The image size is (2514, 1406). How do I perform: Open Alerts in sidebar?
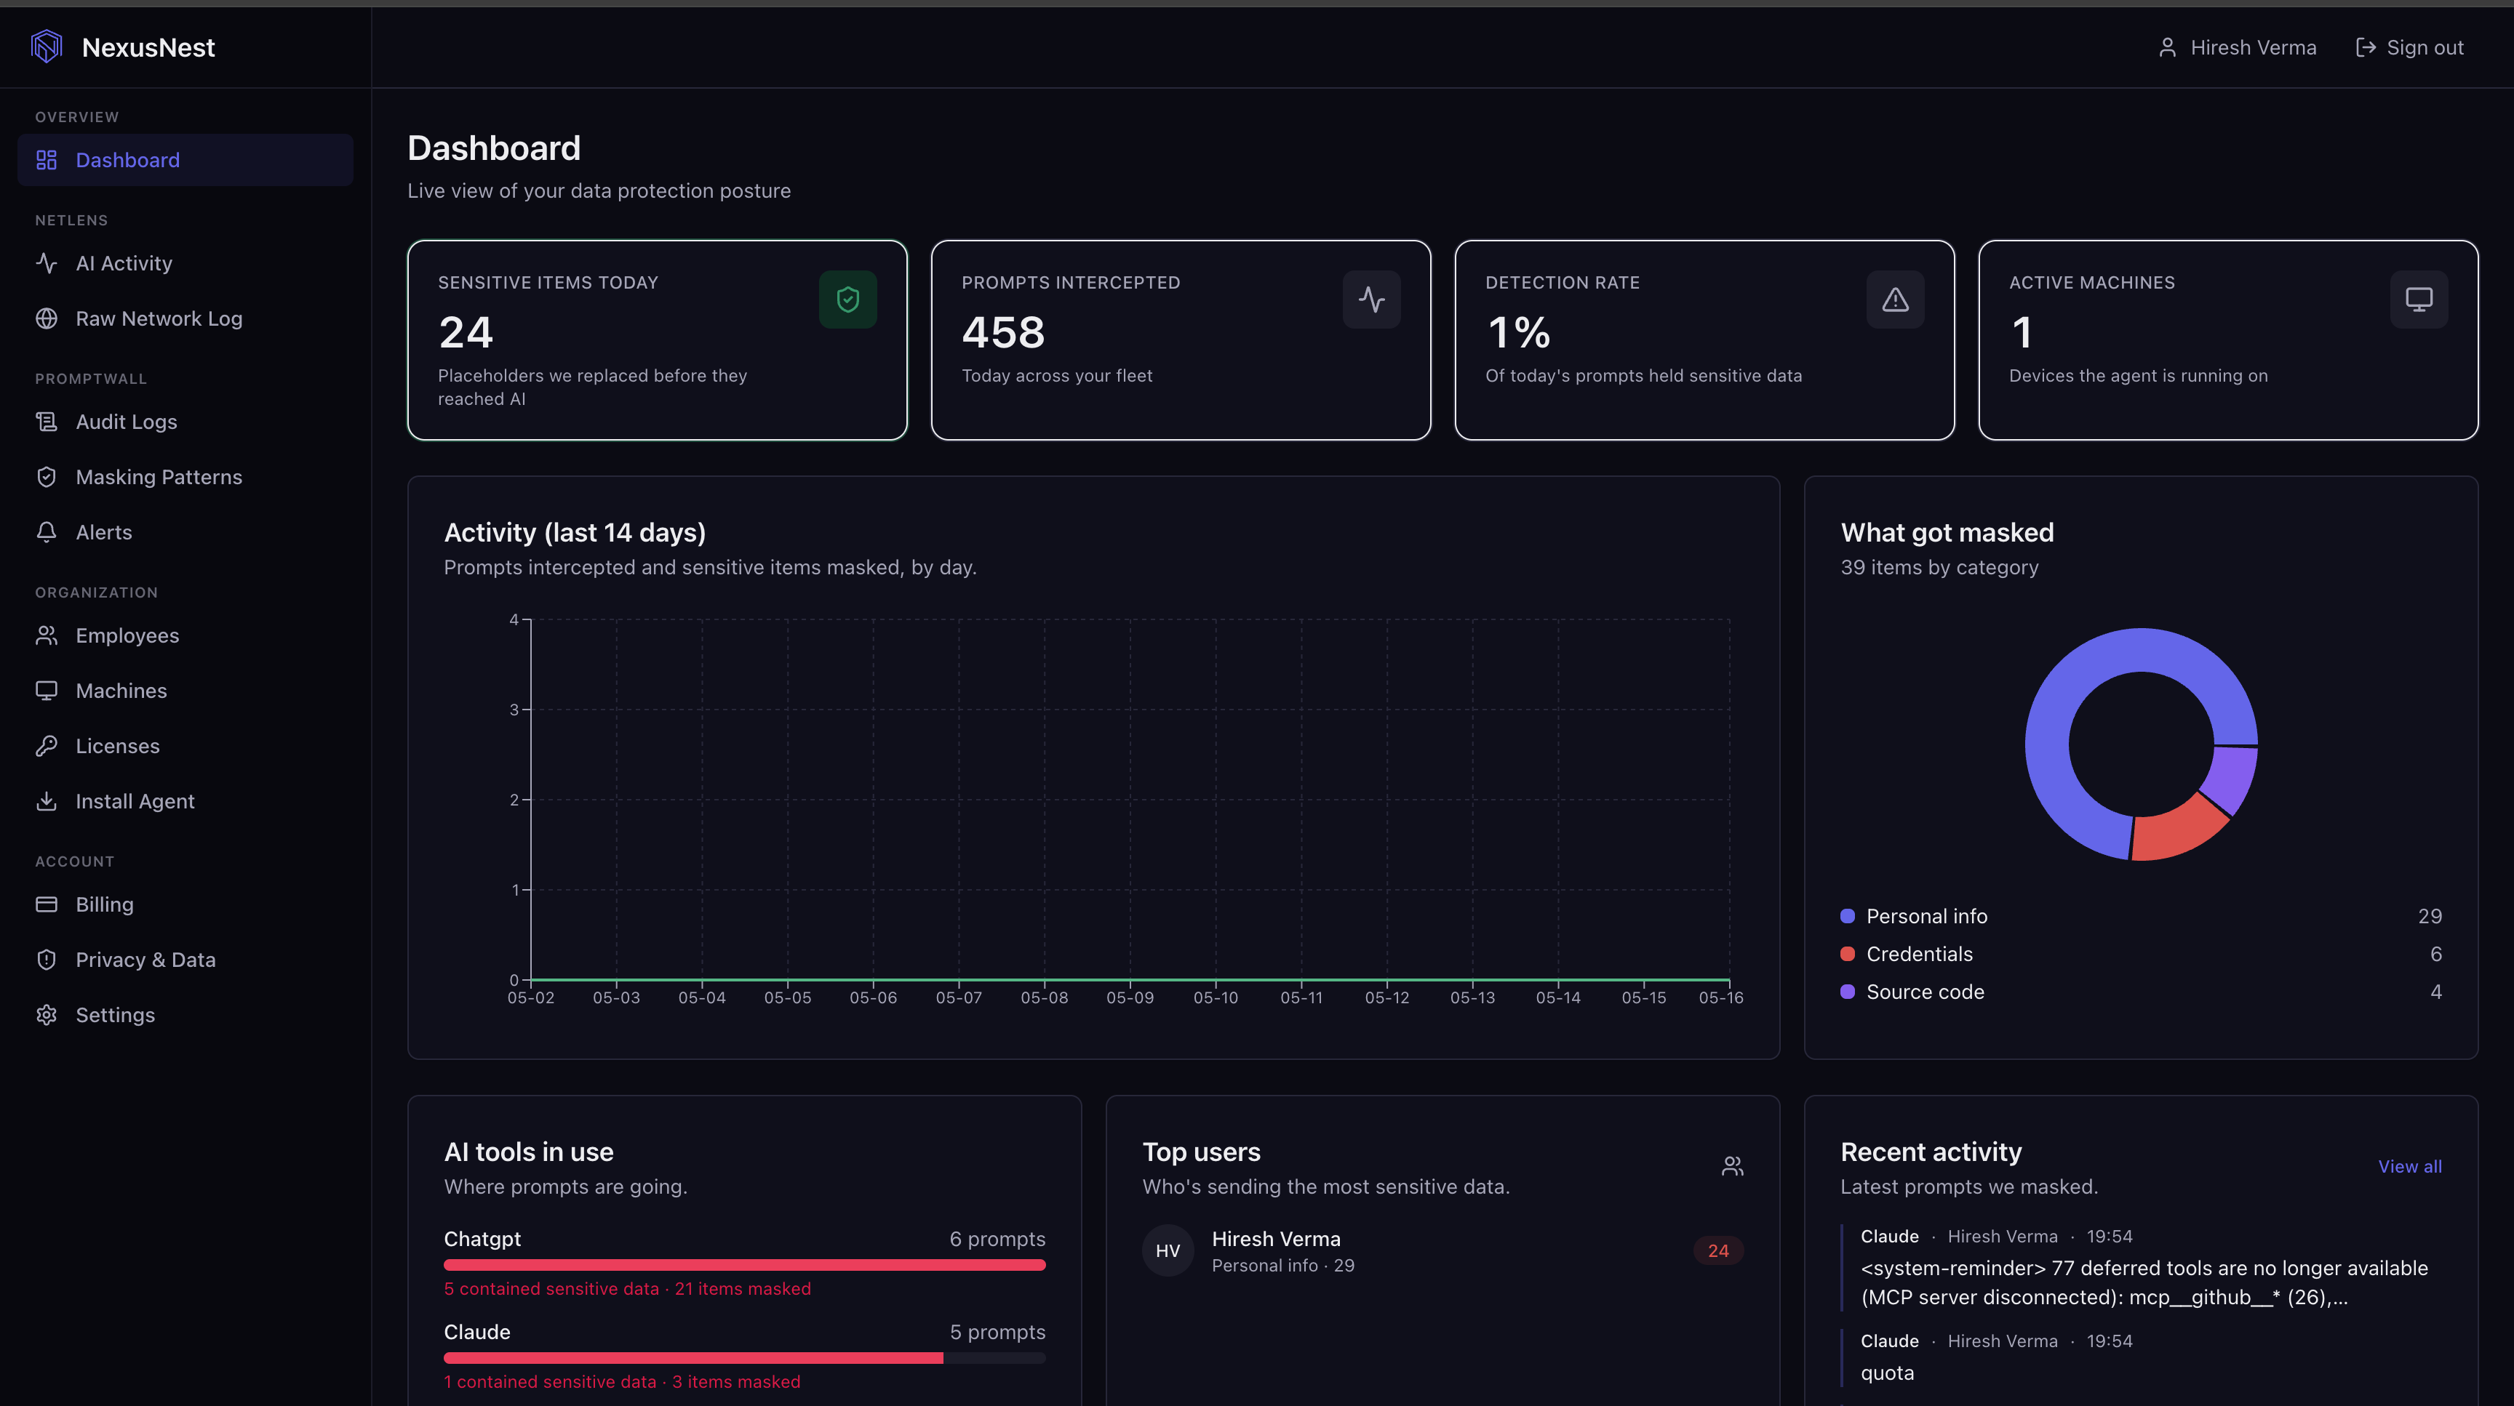pos(185,532)
